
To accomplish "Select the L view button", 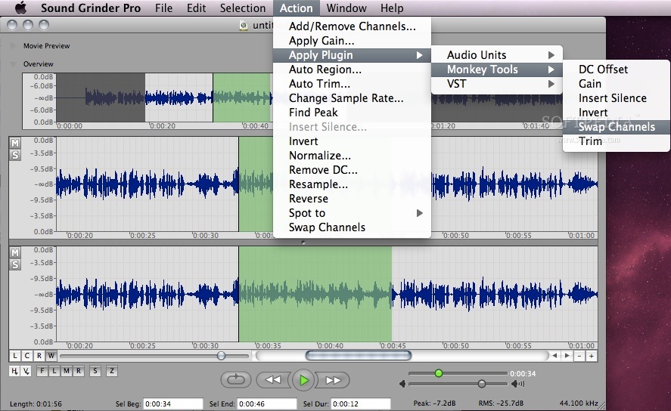I will (x=15, y=355).
